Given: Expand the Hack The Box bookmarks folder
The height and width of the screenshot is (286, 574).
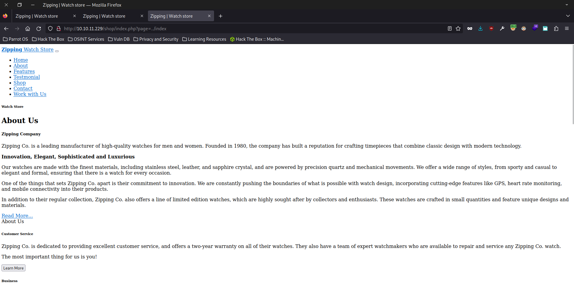Looking at the screenshot, I should [48, 39].
